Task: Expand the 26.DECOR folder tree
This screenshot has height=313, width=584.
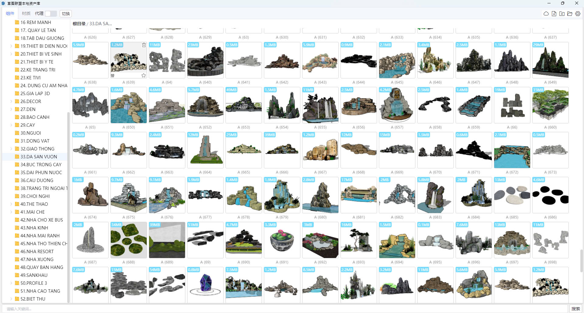Action: point(11,101)
